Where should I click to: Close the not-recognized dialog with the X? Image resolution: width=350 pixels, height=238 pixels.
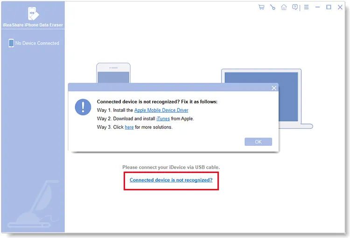[274, 88]
